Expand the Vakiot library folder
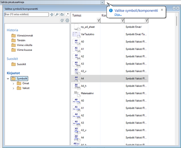The width and height of the screenshot is (181, 148). coord(14,88)
